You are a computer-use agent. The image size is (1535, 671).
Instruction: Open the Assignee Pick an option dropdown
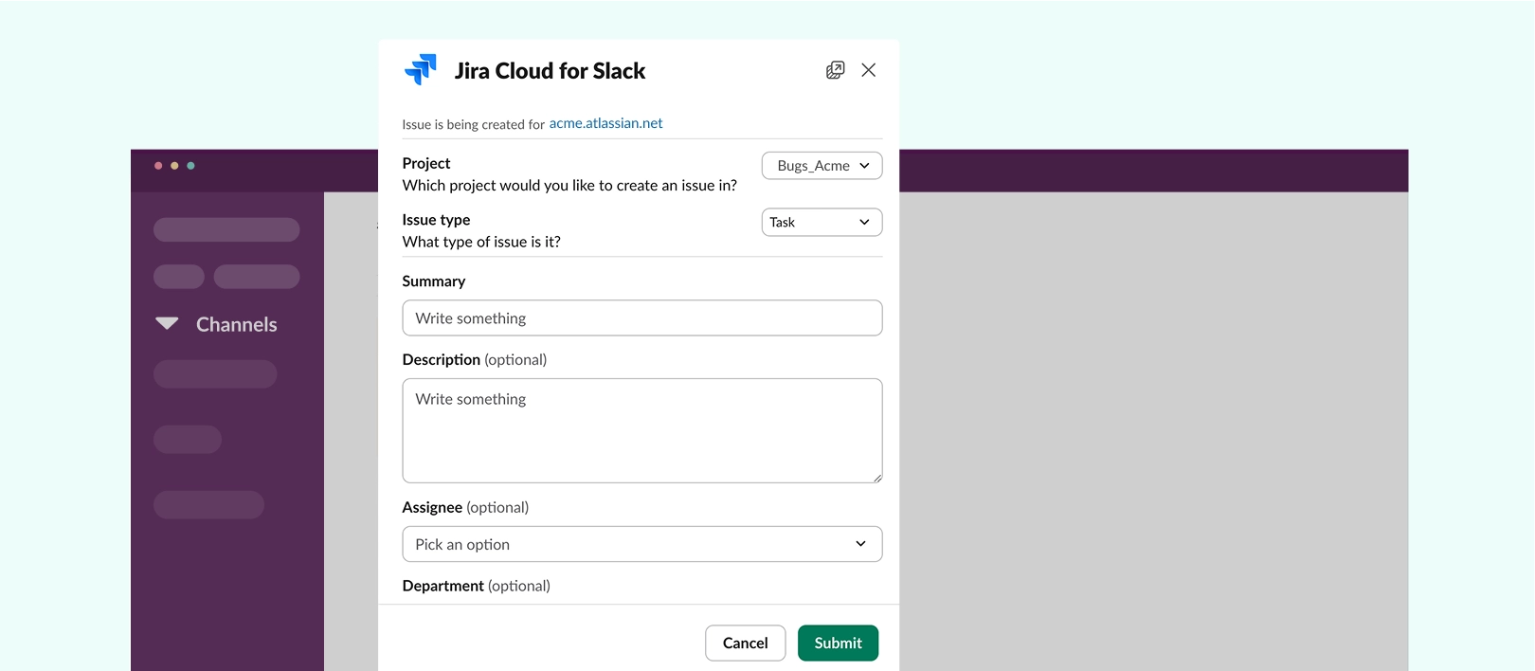click(642, 544)
